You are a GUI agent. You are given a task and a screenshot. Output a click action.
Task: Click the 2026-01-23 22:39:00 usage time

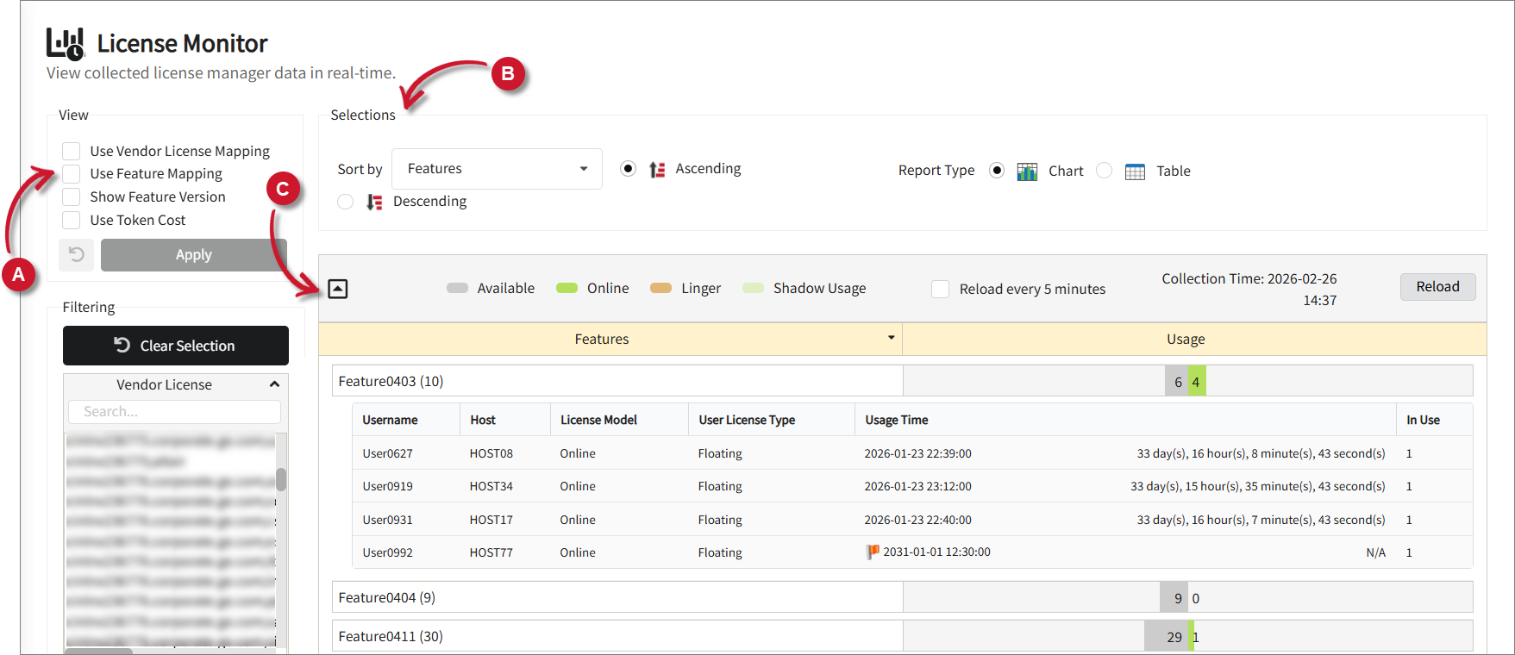point(918,453)
